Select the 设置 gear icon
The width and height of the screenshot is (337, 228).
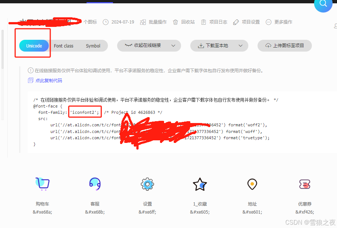point(147,184)
